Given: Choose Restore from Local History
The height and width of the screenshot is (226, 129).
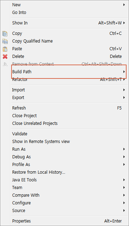Looking at the screenshot, I should point(68,172).
